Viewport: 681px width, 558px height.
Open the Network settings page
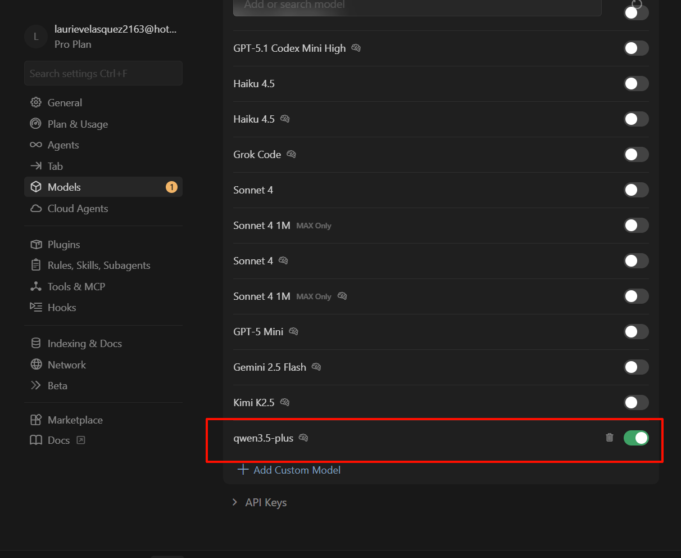[x=67, y=364]
